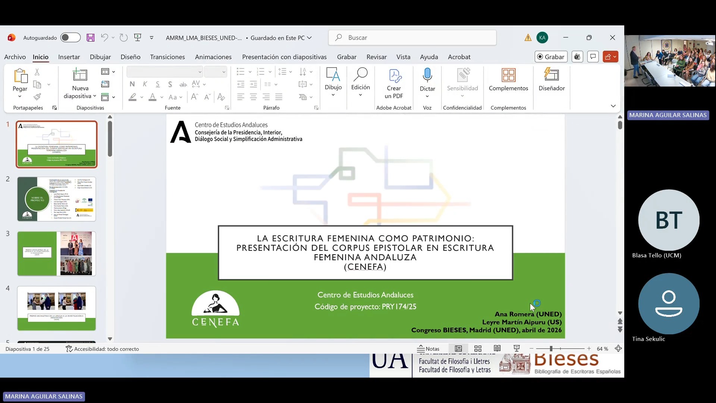Click the Copy icon
The image size is (716, 403).
click(37, 84)
